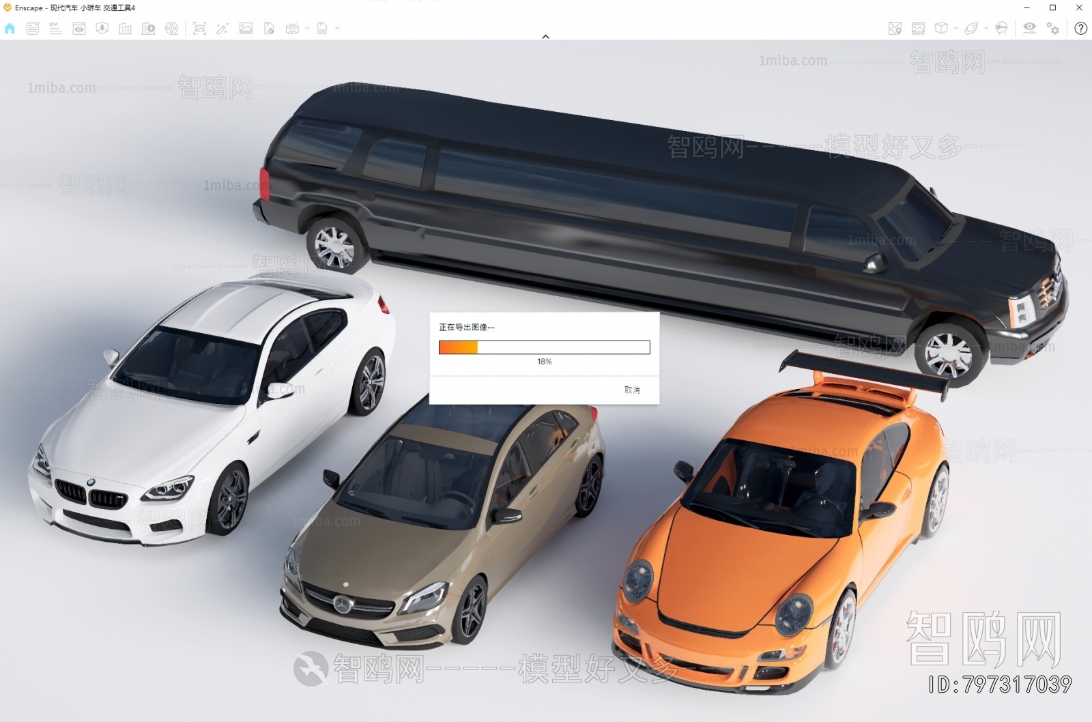Toggle the Orthographic Projection cube view
This screenshot has width=1092, height=722.
click(942, 28)
